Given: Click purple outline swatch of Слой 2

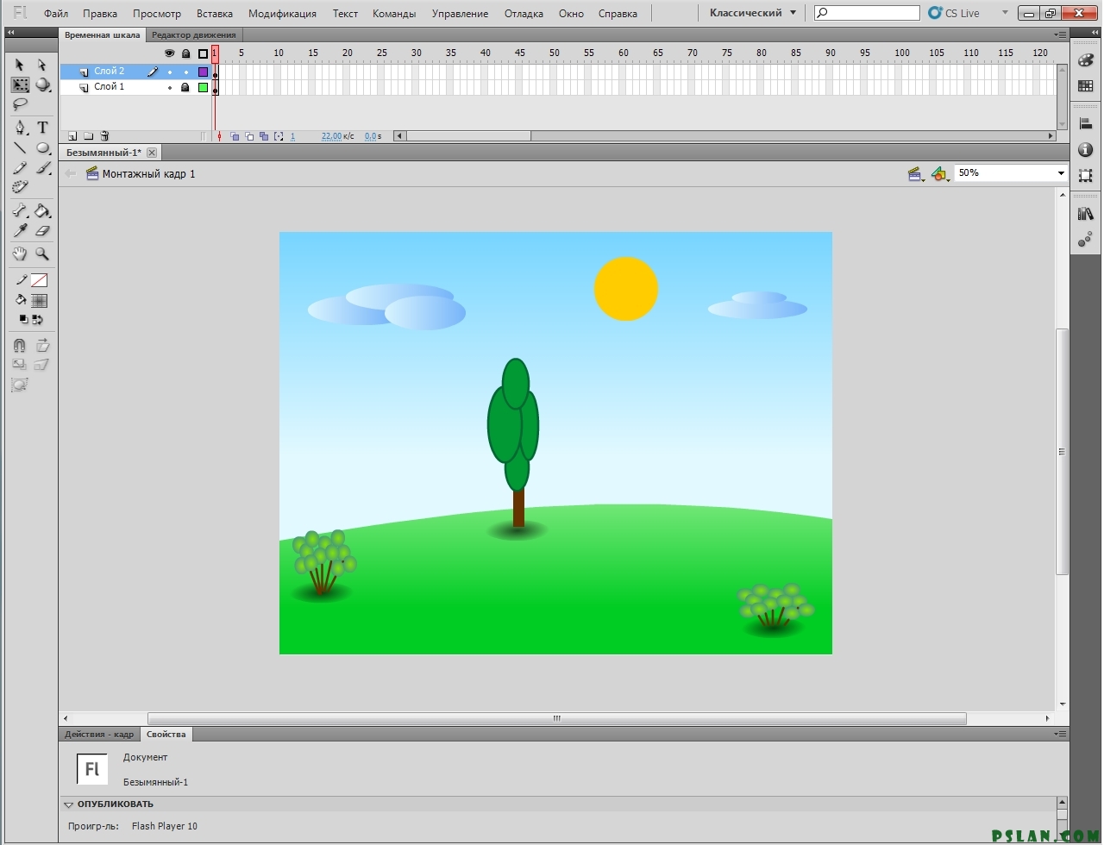Looking at the screenshot, I should point(203,72).
